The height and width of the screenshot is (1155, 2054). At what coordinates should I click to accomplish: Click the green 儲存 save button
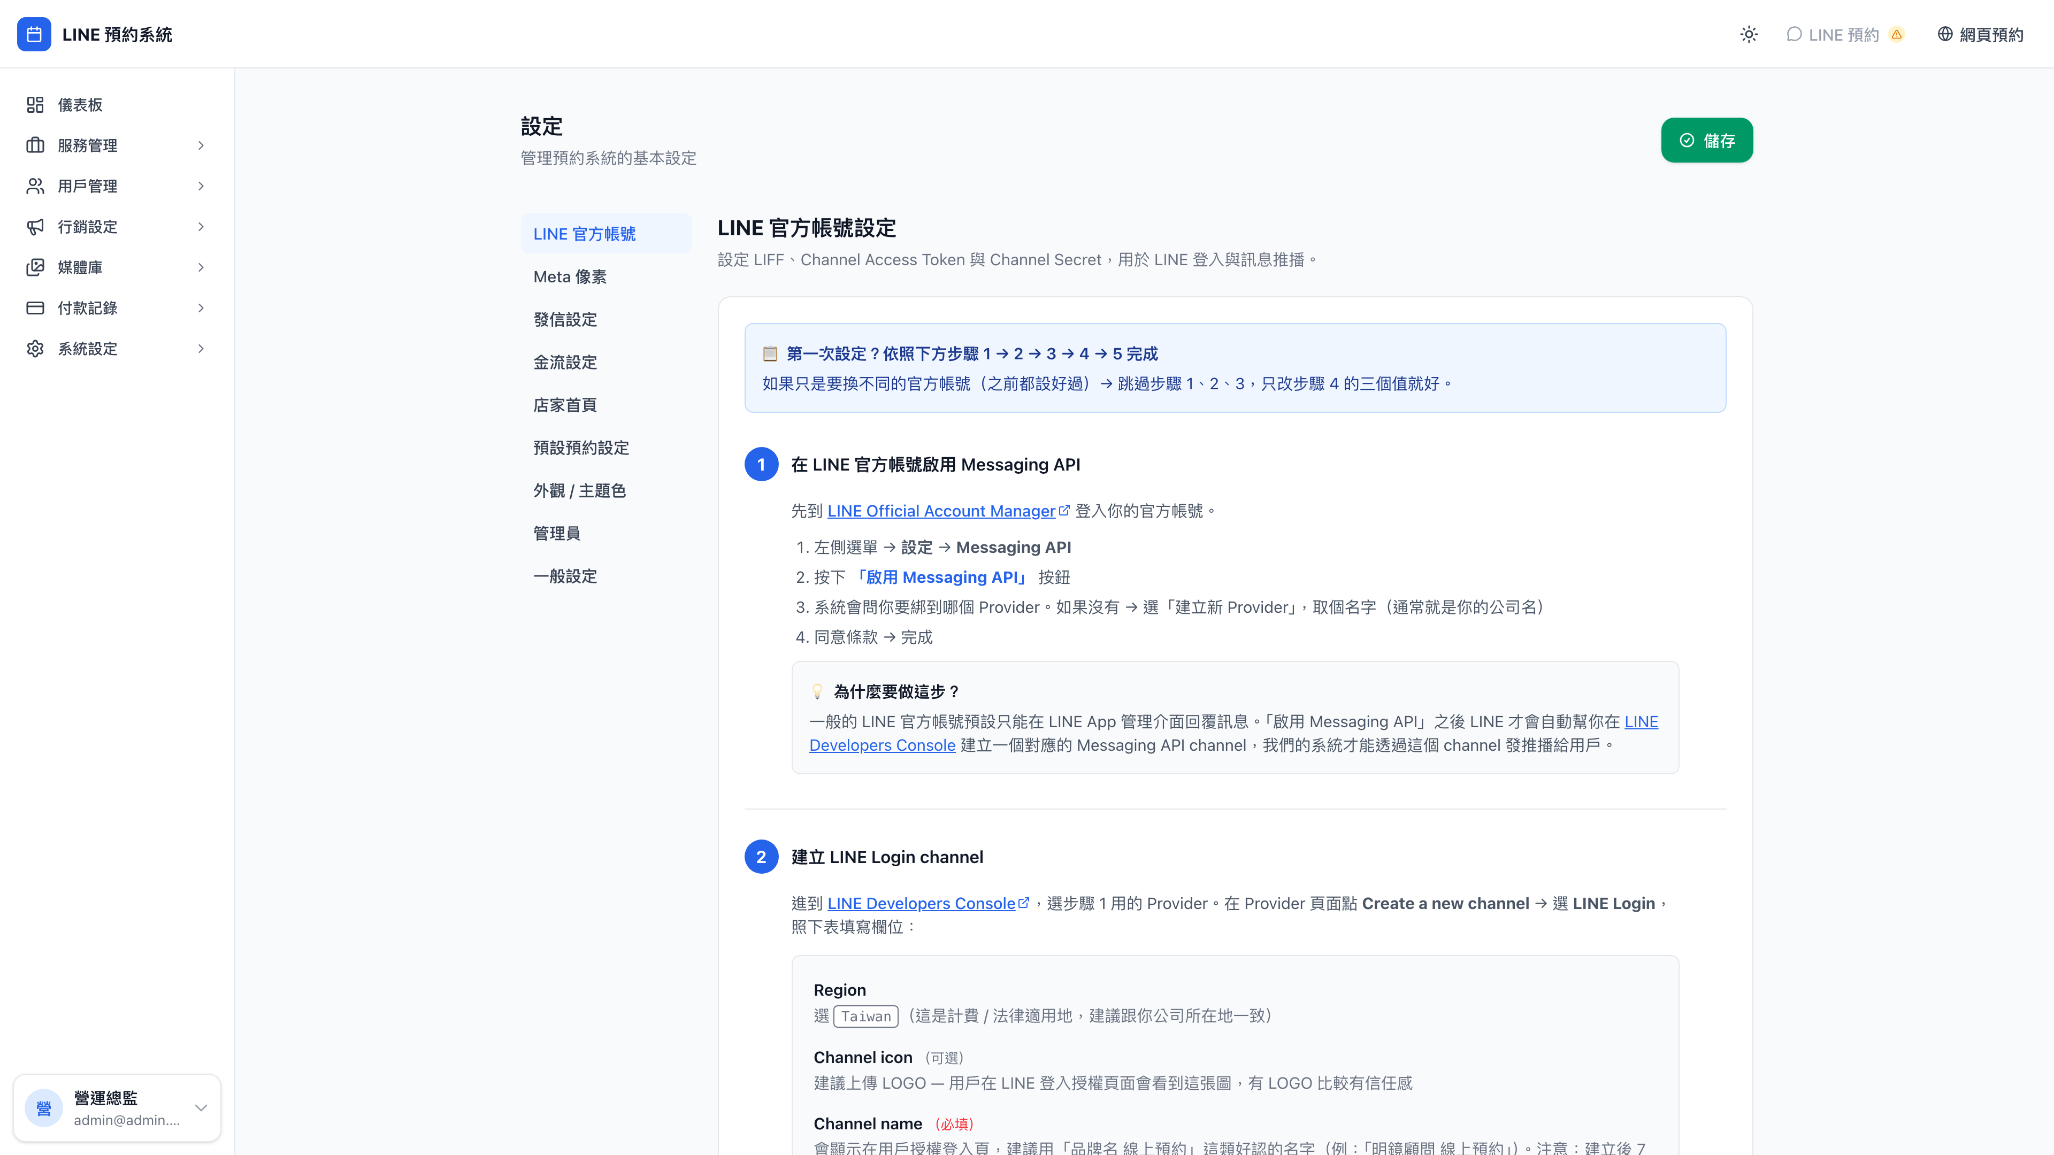click(1706, 140)
